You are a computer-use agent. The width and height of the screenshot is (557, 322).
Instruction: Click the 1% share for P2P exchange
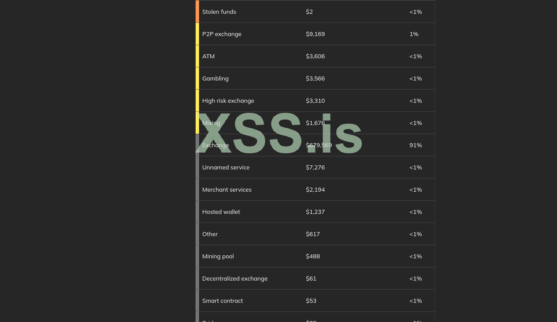[x=414, y=34]
